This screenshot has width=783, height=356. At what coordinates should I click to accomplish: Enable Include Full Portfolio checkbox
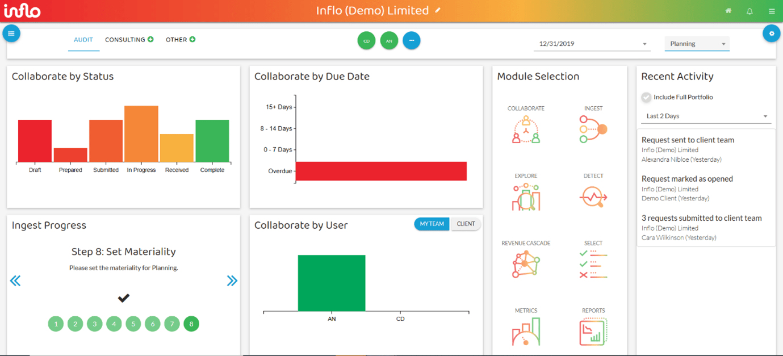click(x=646, y=97)
